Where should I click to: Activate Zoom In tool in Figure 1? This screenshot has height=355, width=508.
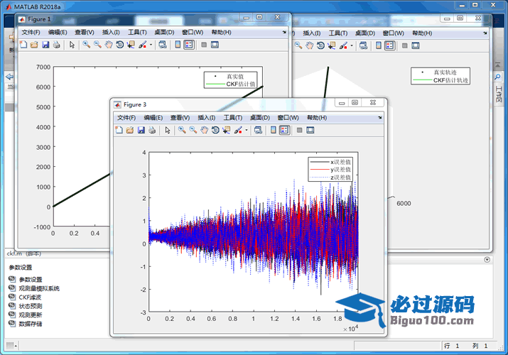pyautogui.click(x=87, y=45)
